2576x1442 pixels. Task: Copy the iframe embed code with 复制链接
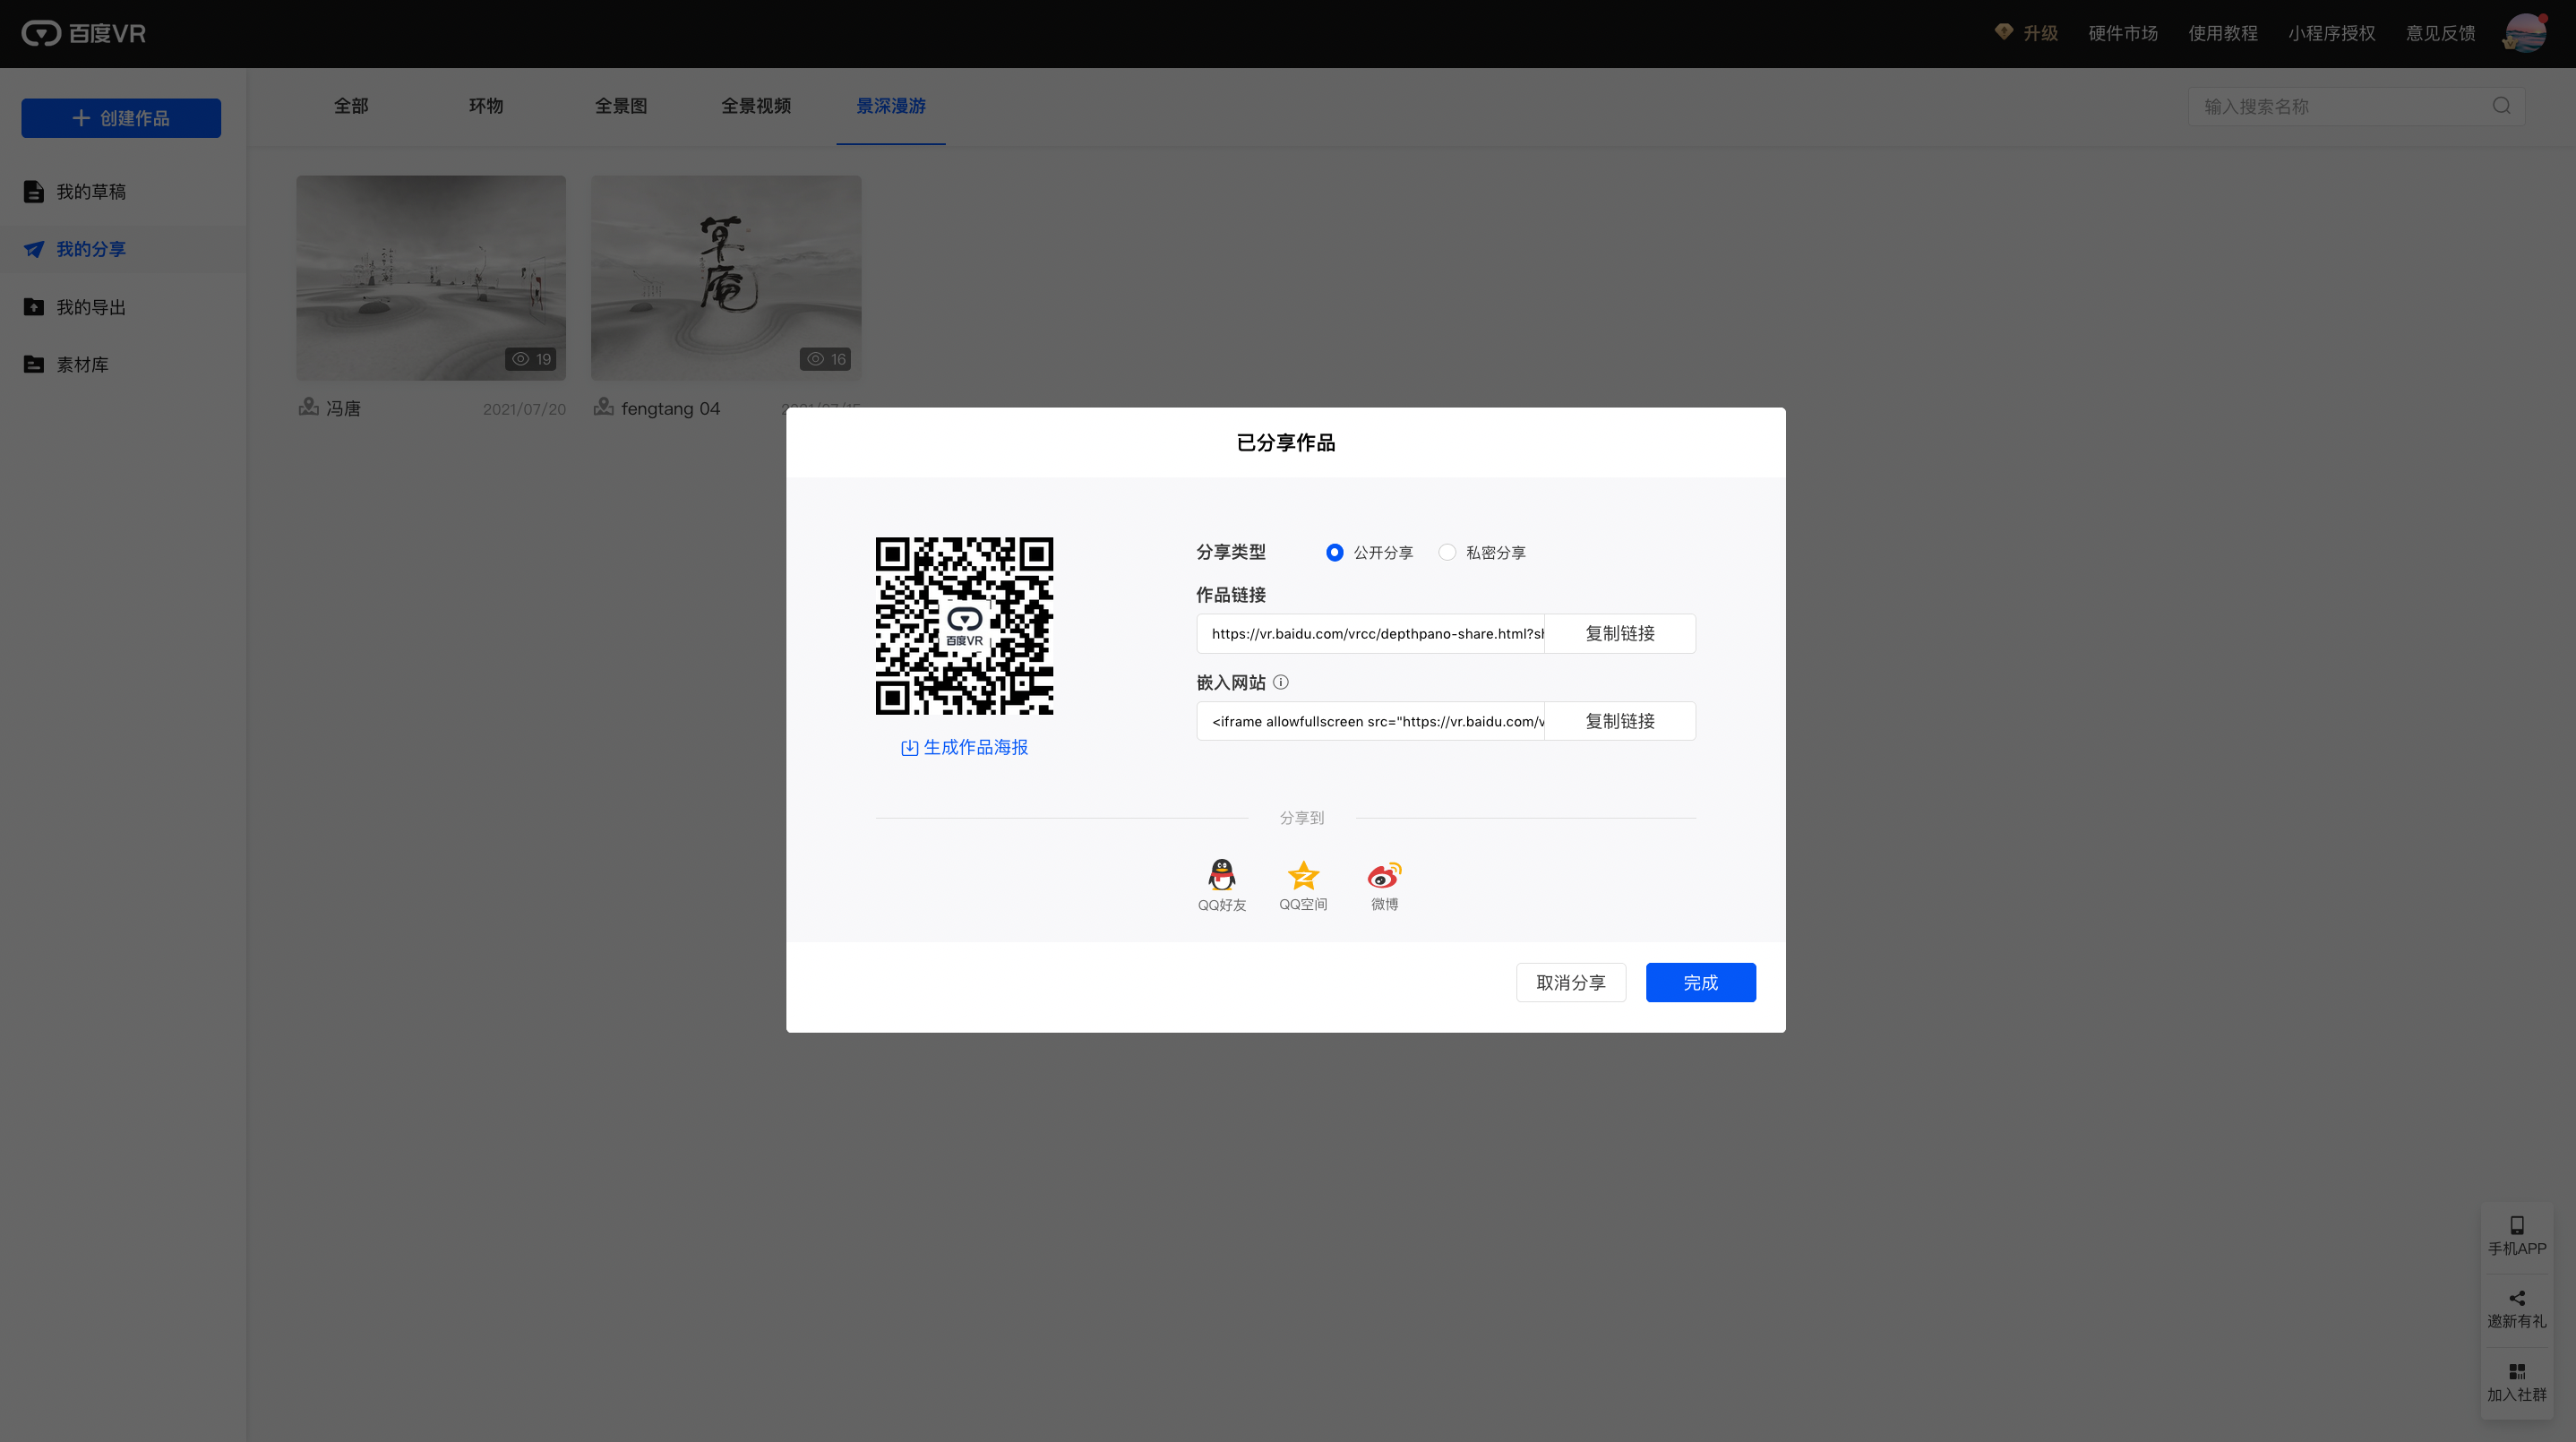(x=1620, y=721)
